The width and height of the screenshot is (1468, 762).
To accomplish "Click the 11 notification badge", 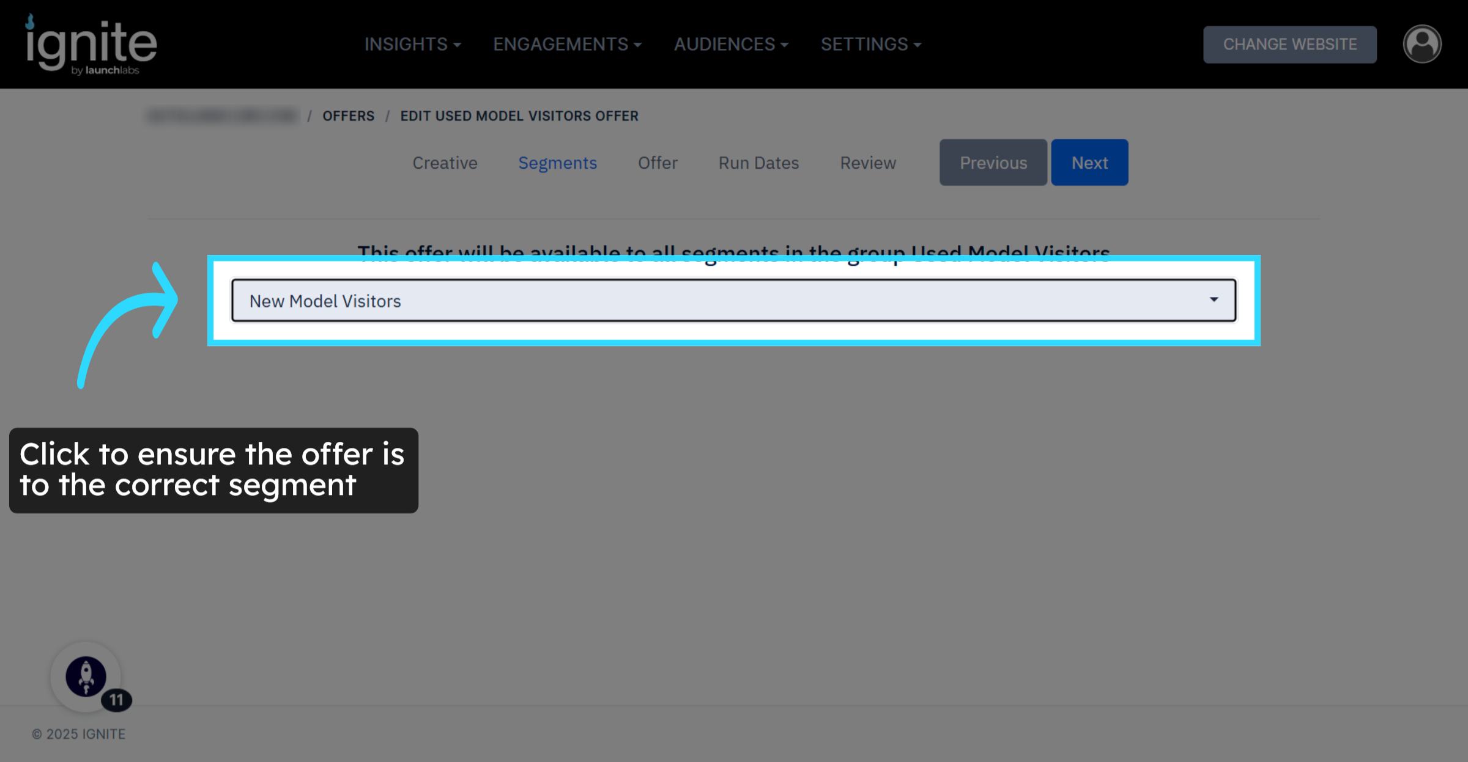I will pos(116,700).
